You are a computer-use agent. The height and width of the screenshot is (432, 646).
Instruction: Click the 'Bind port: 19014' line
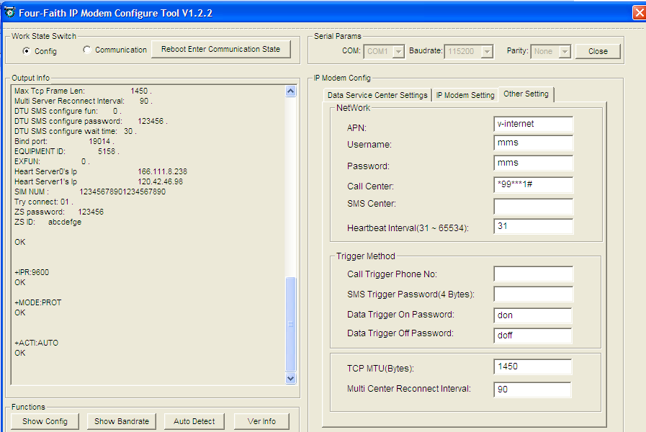pyautogui.click(x=64, y=141)
